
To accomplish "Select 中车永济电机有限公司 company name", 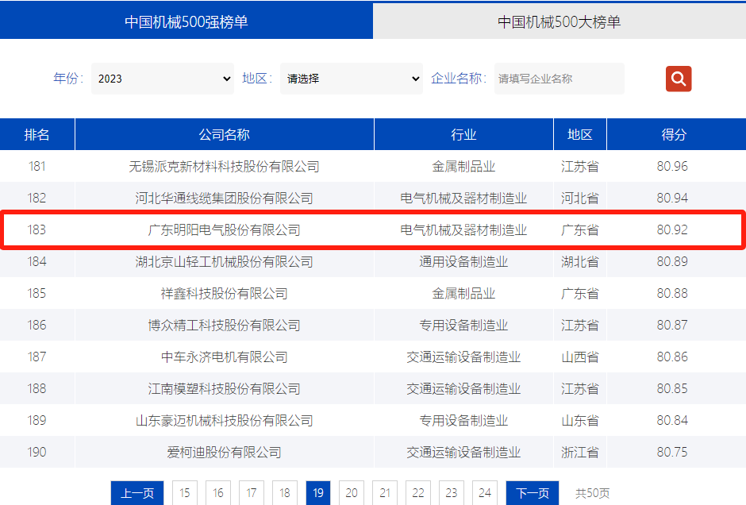I will pyautogui.click(x=224, y=357).
